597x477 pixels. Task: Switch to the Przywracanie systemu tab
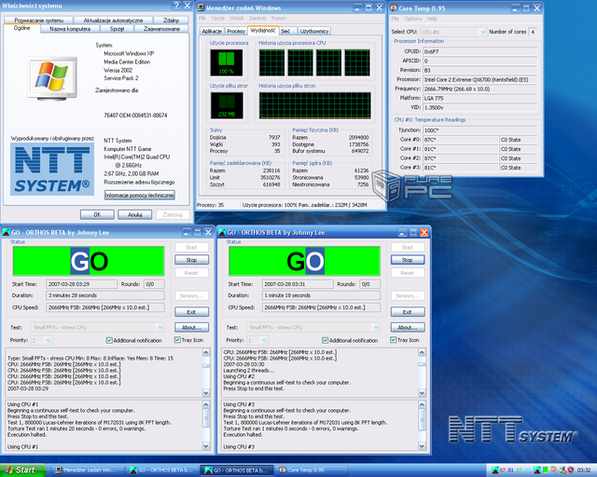[38, 20]
